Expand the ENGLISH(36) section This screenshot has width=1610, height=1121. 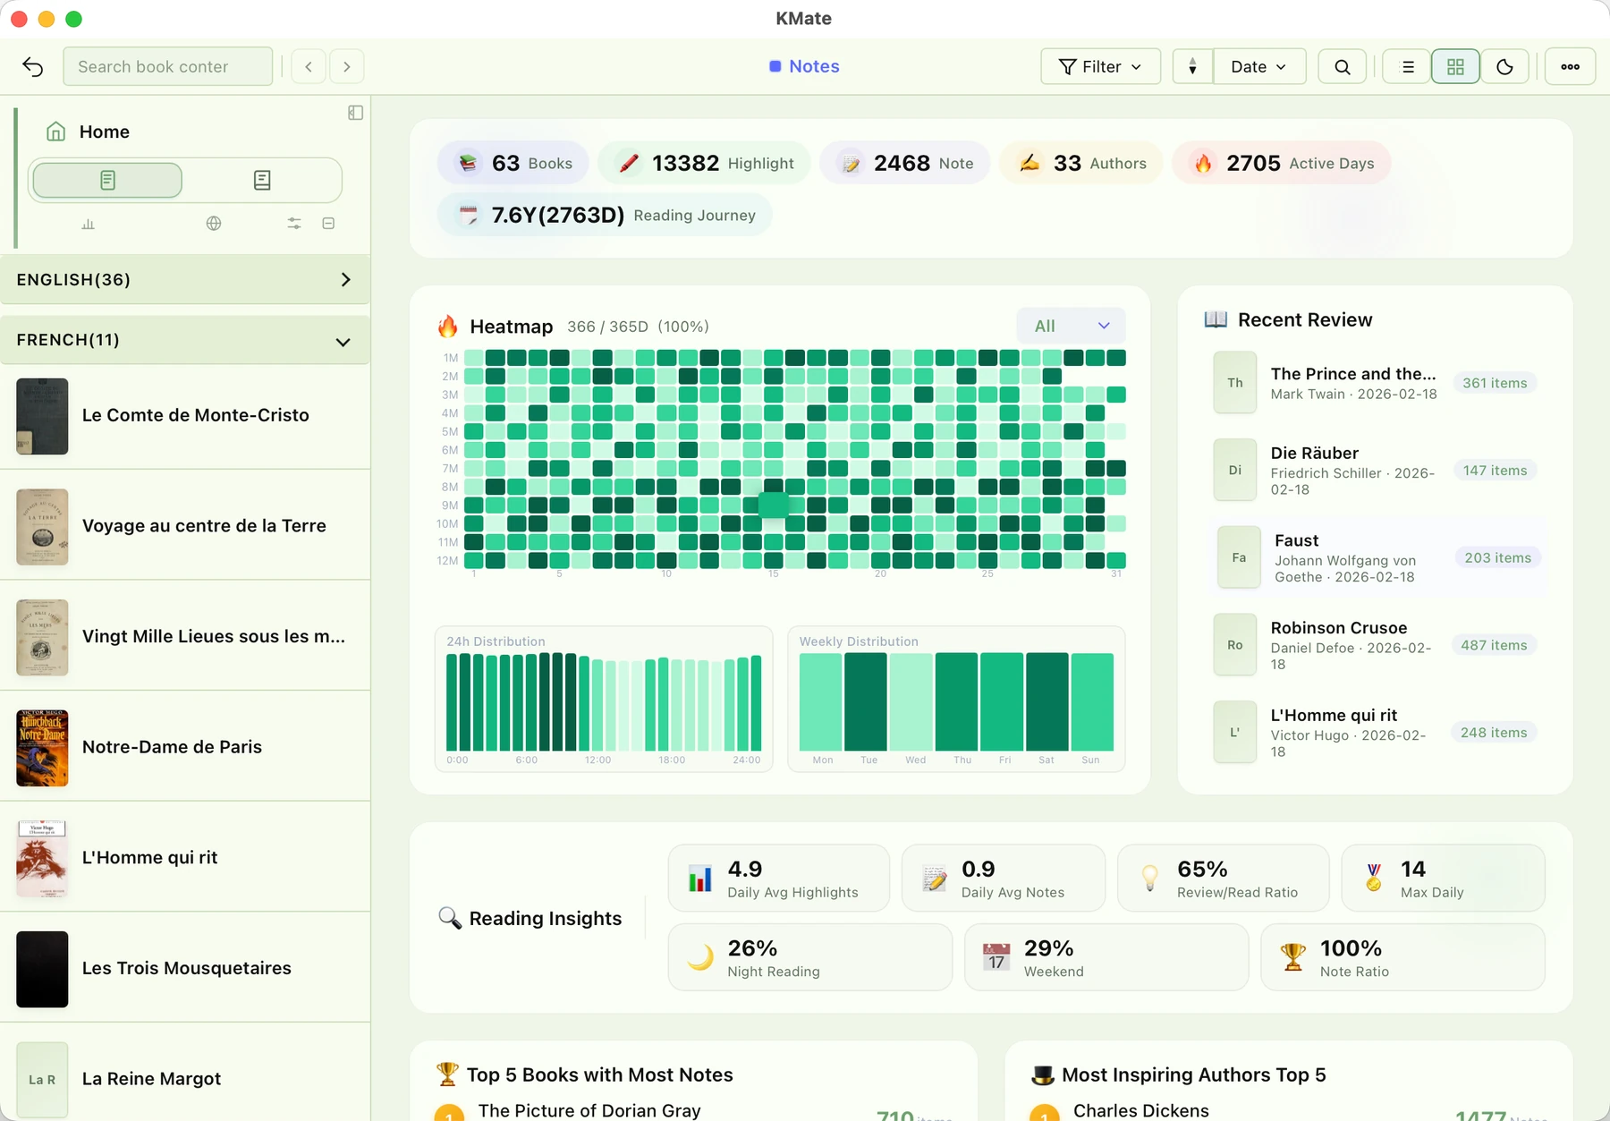tap(185, 280)
